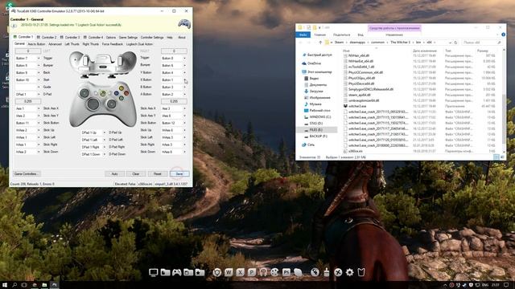Click the Auto button in x360ce
The height and width of the screenshot is (289, 515).
[114, 173]
